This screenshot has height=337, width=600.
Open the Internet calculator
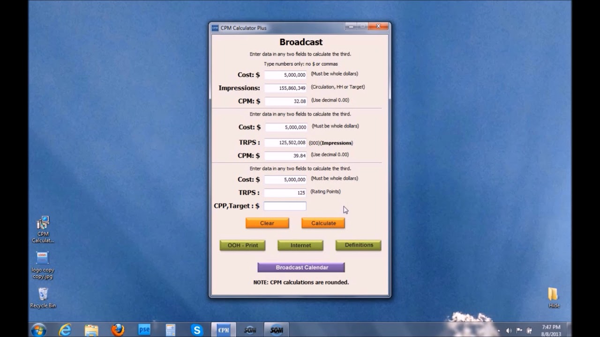tap(300, 245)
